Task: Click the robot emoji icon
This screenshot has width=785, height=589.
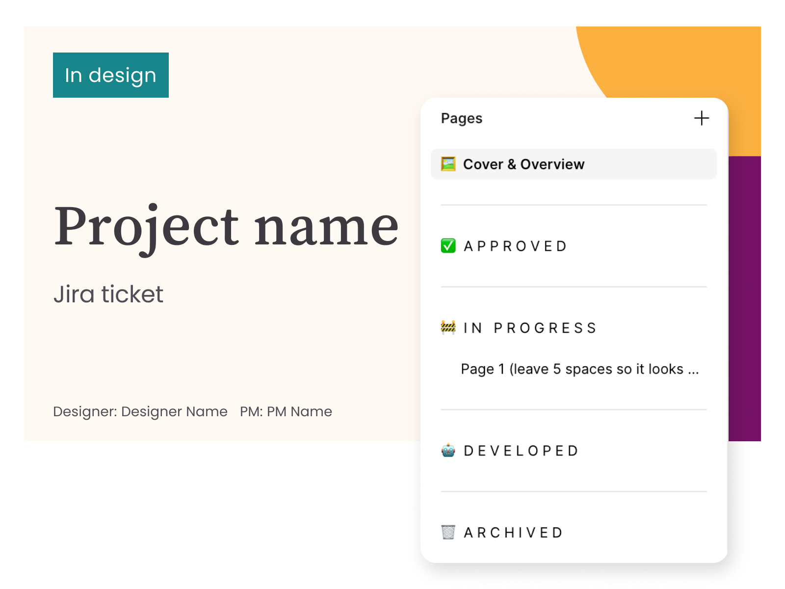Action: pyautogui.click(x=448, y=451)
